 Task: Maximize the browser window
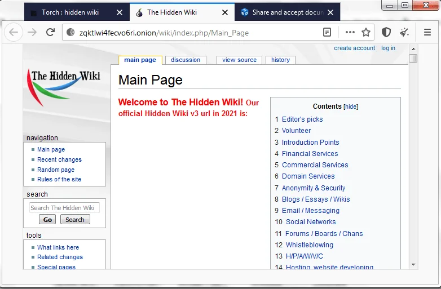pyautogui.click(x=405, y=5)
